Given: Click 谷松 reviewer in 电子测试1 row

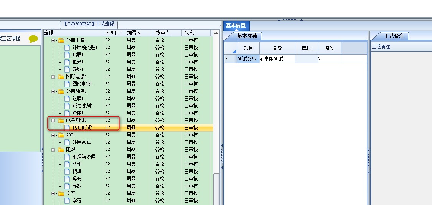Looking at the screenshot, I should click(160, 121).
